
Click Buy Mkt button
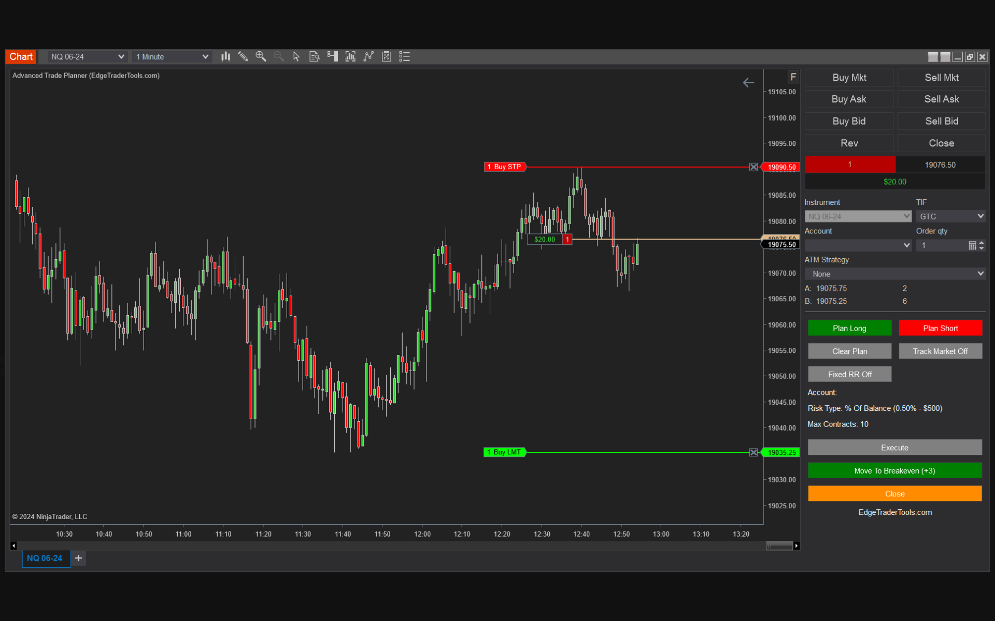tap(849, 78)
